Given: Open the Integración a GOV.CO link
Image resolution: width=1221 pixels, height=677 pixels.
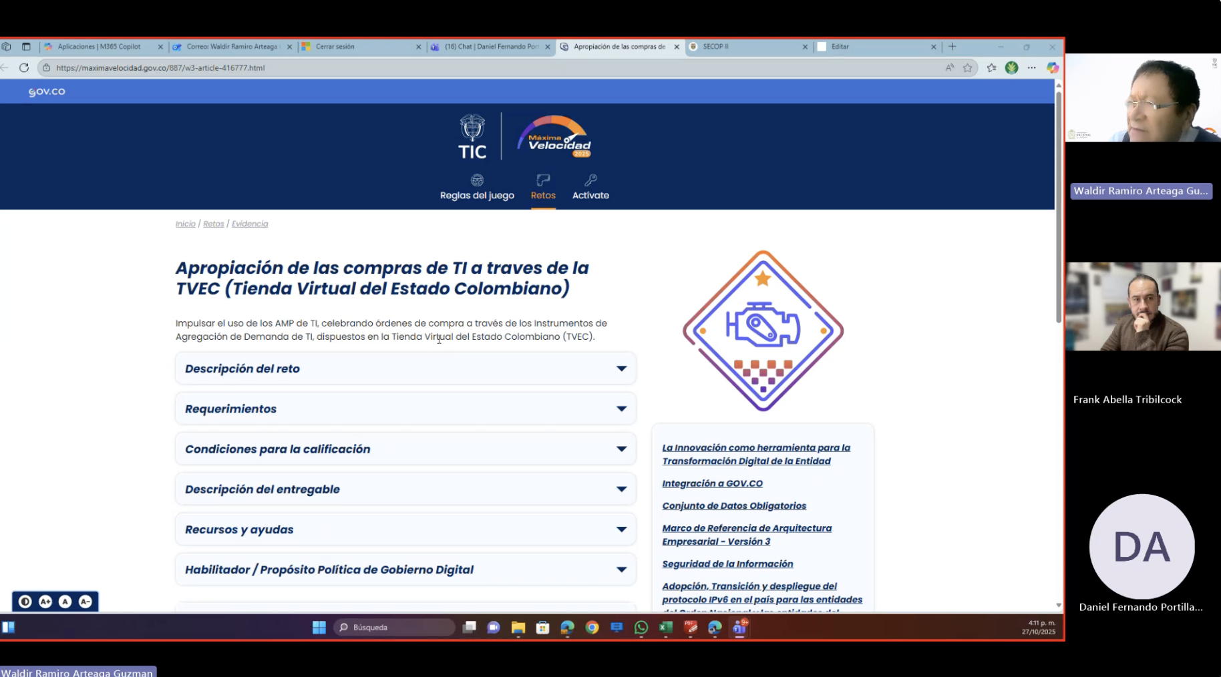Looking at the screenshot, I should (x=712, y=483).
